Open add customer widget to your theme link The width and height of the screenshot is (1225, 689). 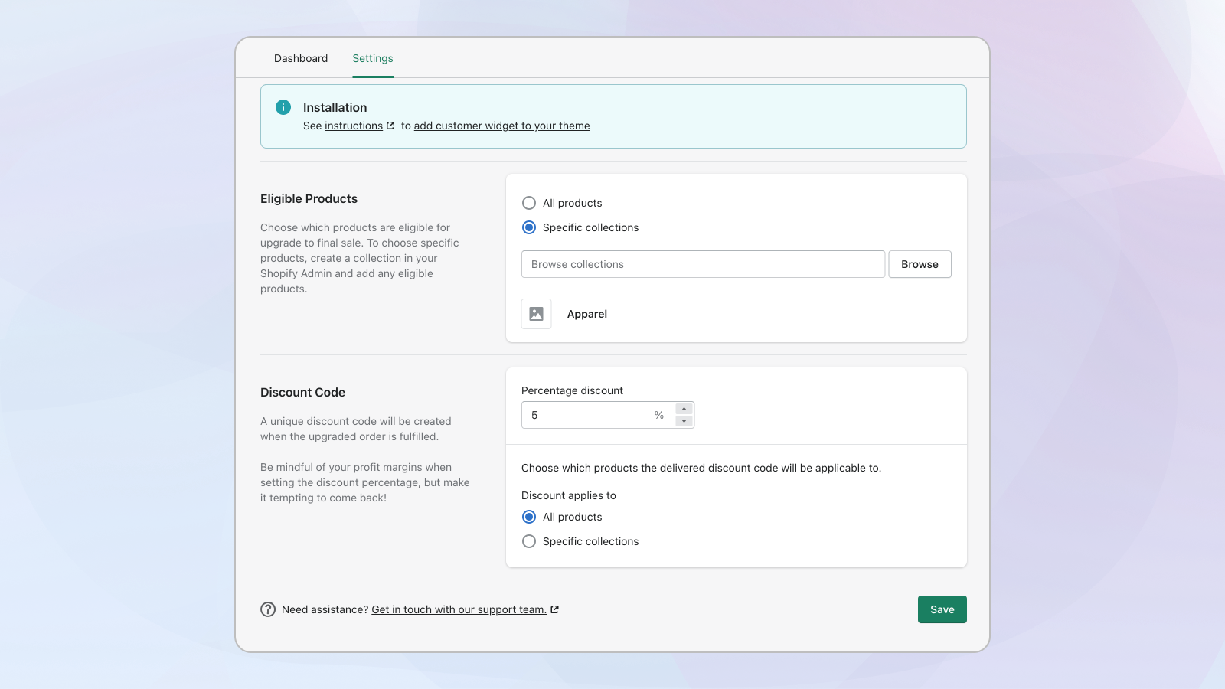[x=501, y=126]
